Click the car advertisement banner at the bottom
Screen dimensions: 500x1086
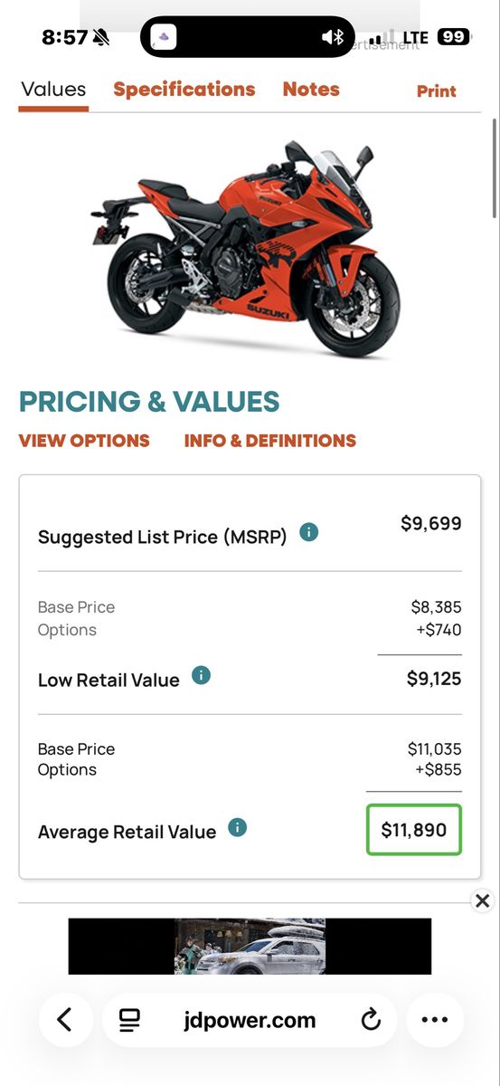click(250, 947)
